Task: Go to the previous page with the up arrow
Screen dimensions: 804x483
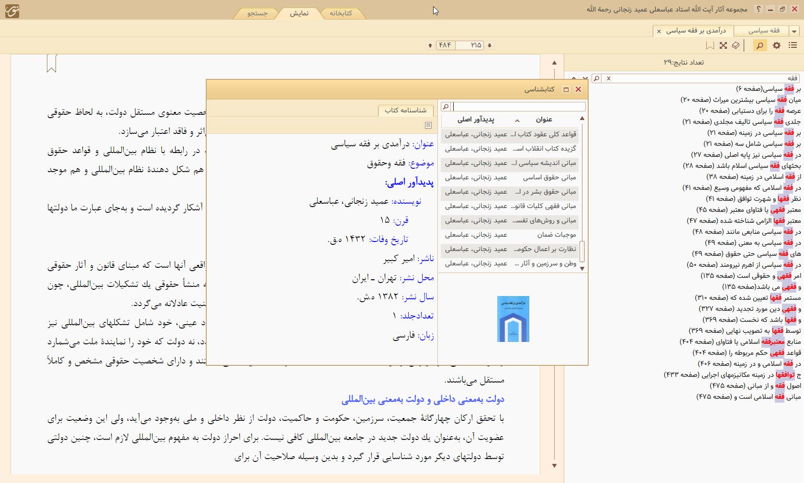Action: [430, 45]
